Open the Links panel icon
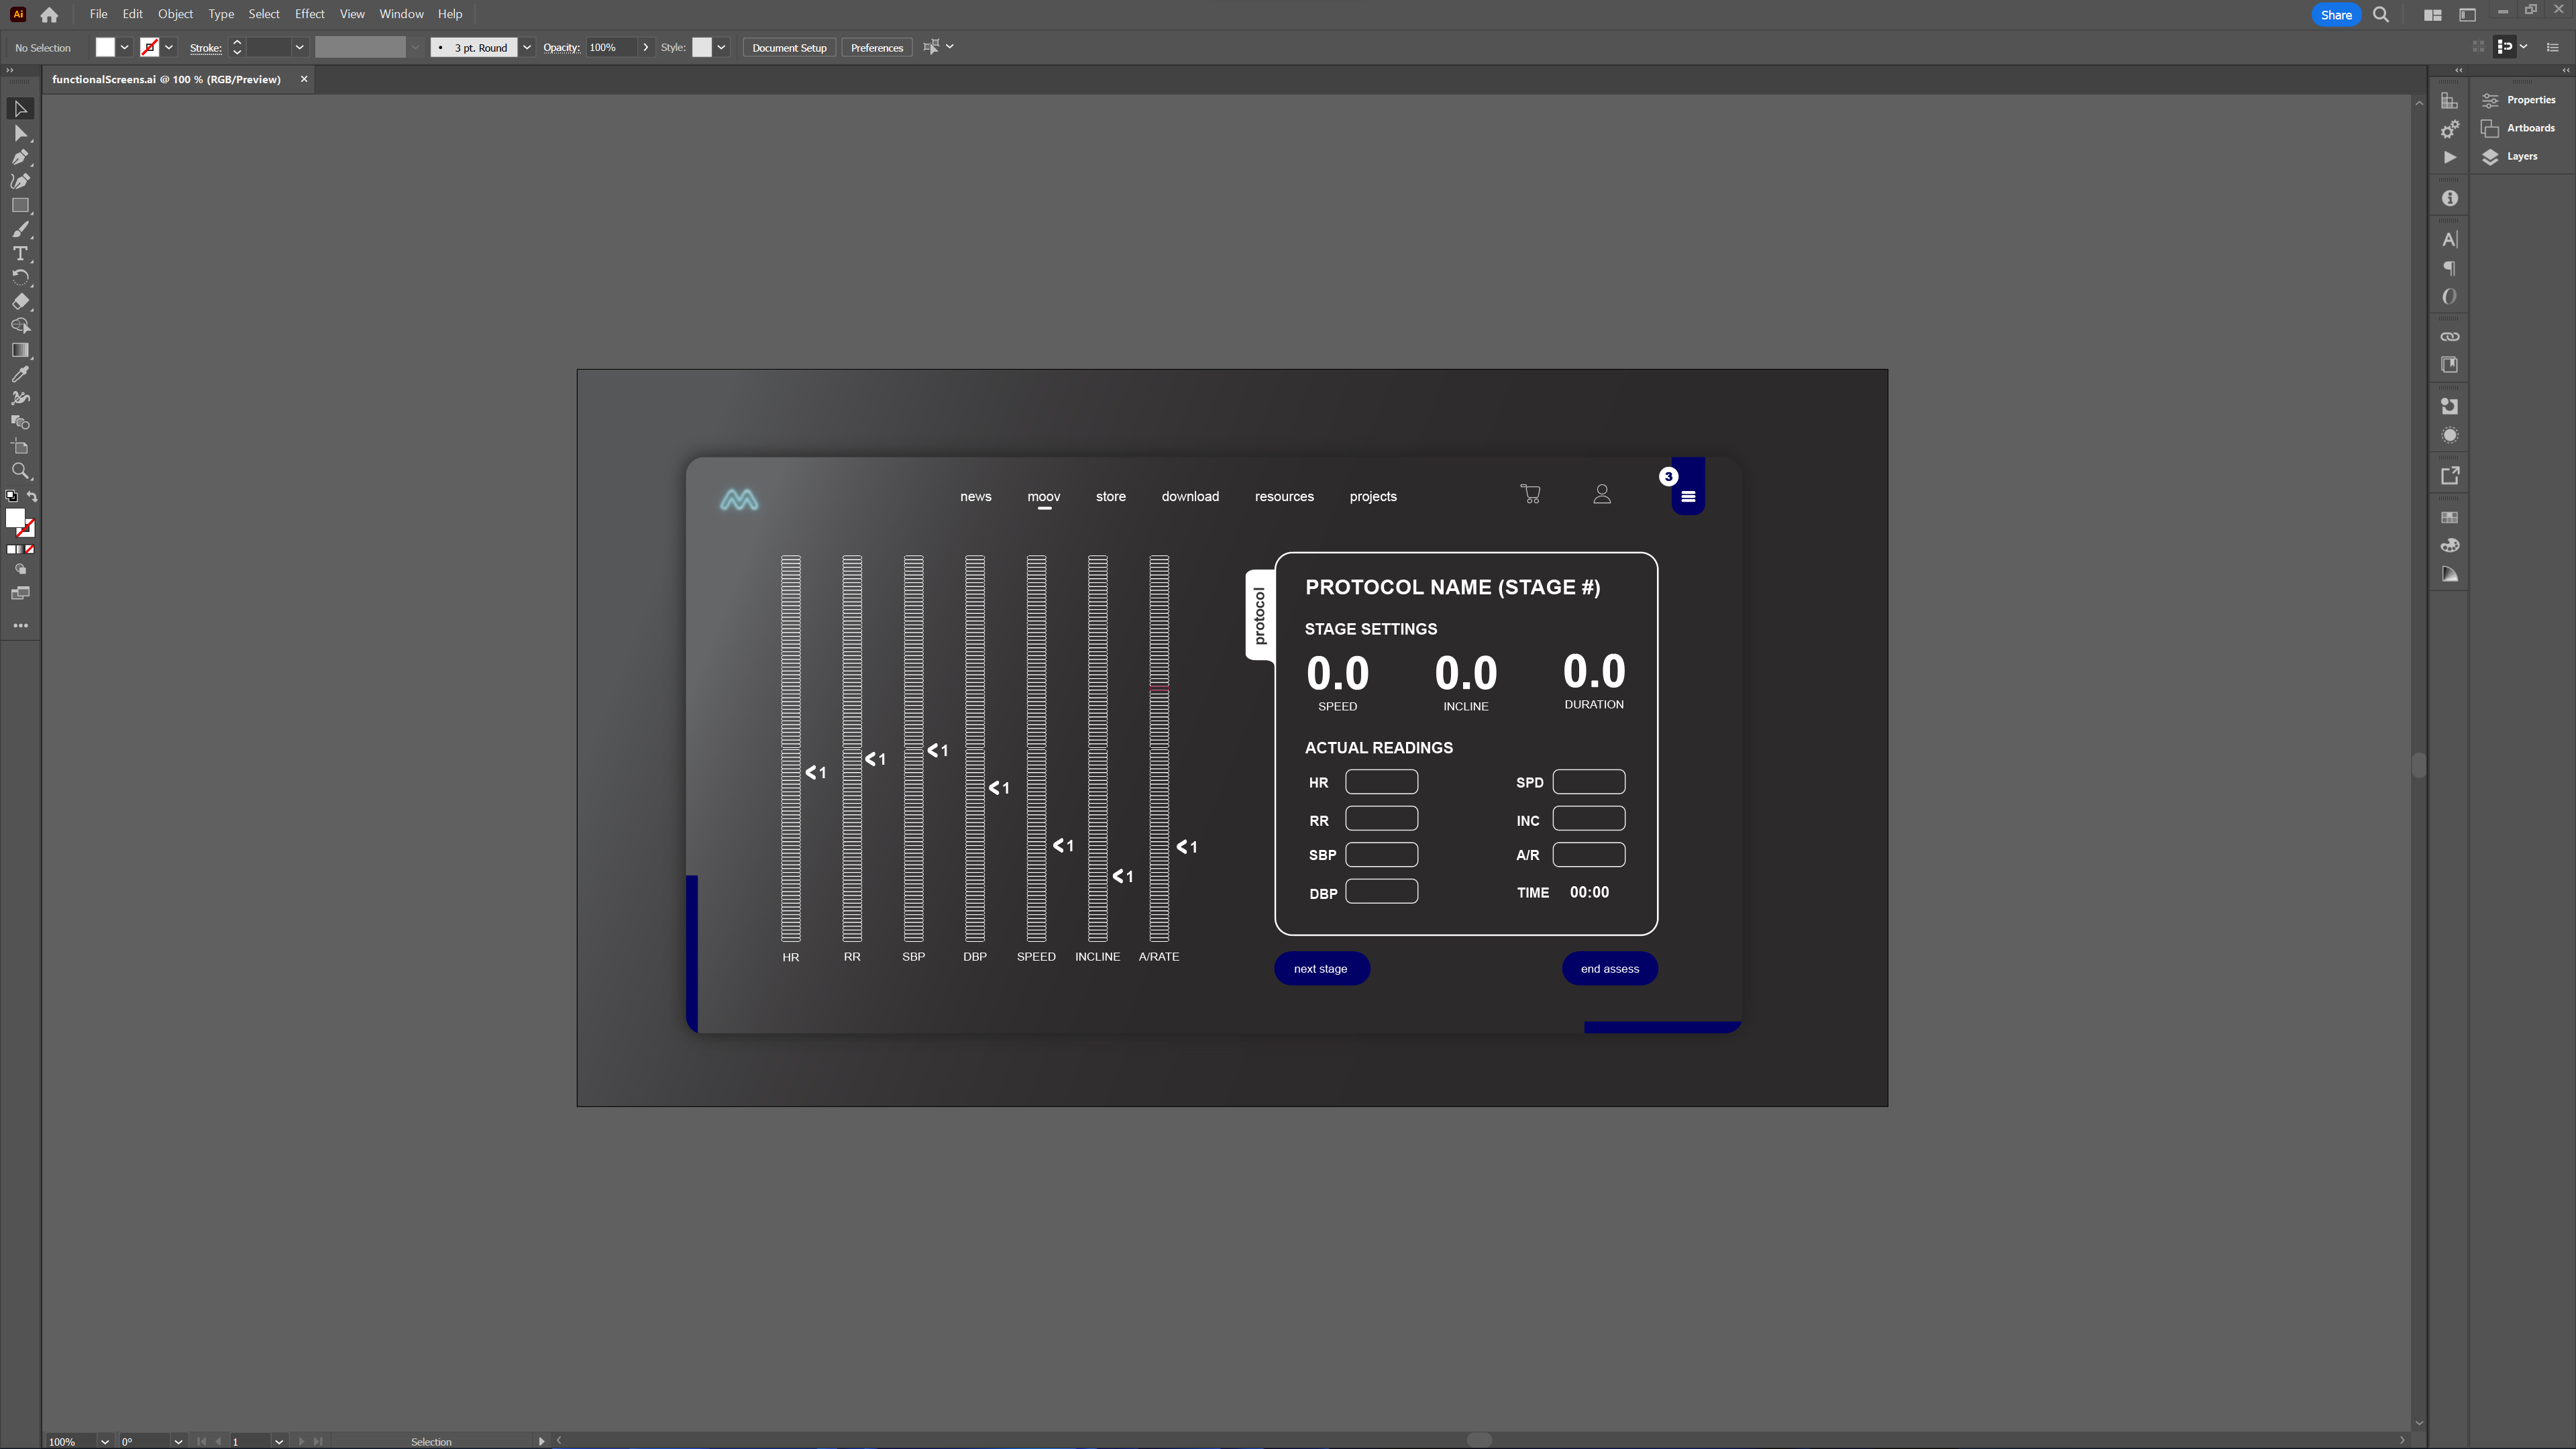The height and width of the screenshot is (1449, 2576). click(2449, 336)
